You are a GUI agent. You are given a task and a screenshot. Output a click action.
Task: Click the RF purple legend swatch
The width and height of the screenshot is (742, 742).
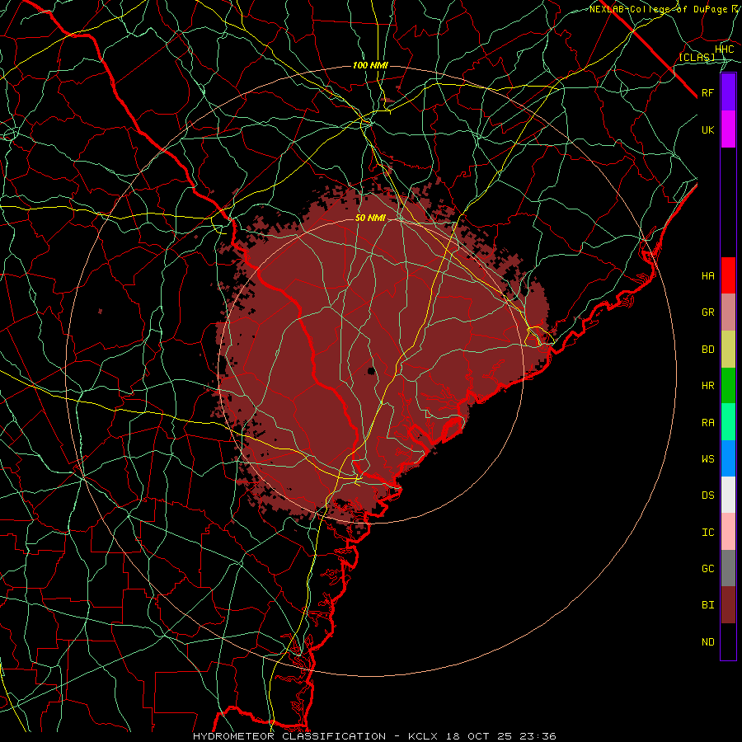coord(728,92)
